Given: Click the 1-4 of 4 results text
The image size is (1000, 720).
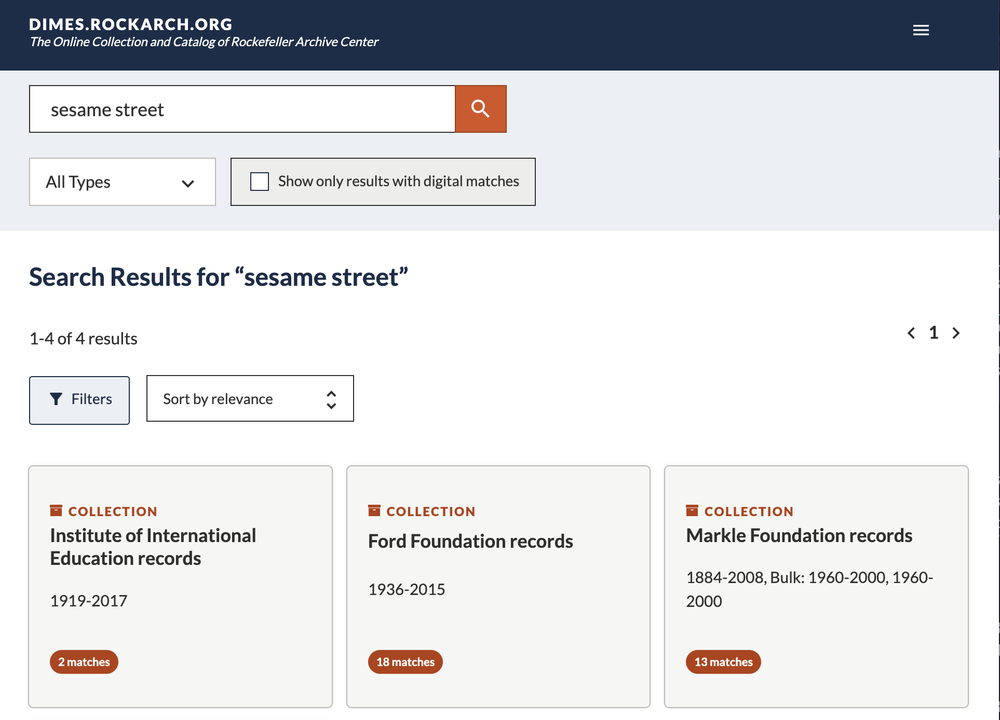Looking at the screenshot, I should (x=84, y=339).
